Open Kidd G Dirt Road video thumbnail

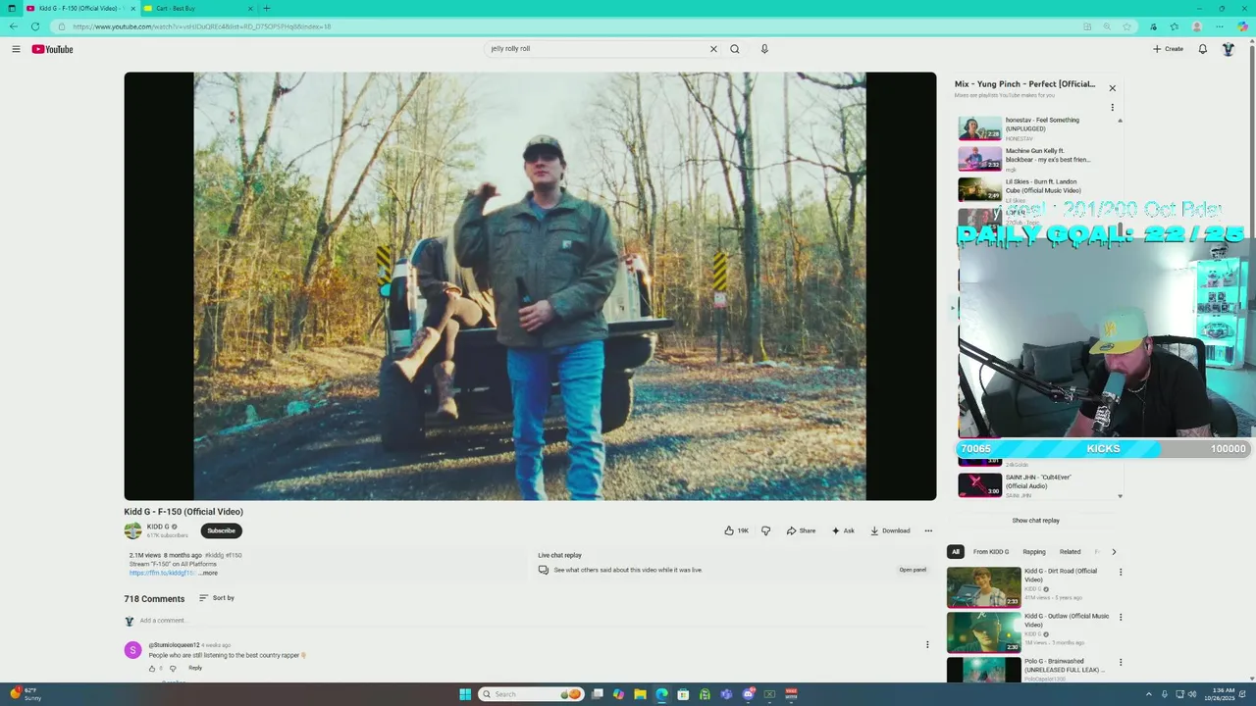(x=983, y=587)
